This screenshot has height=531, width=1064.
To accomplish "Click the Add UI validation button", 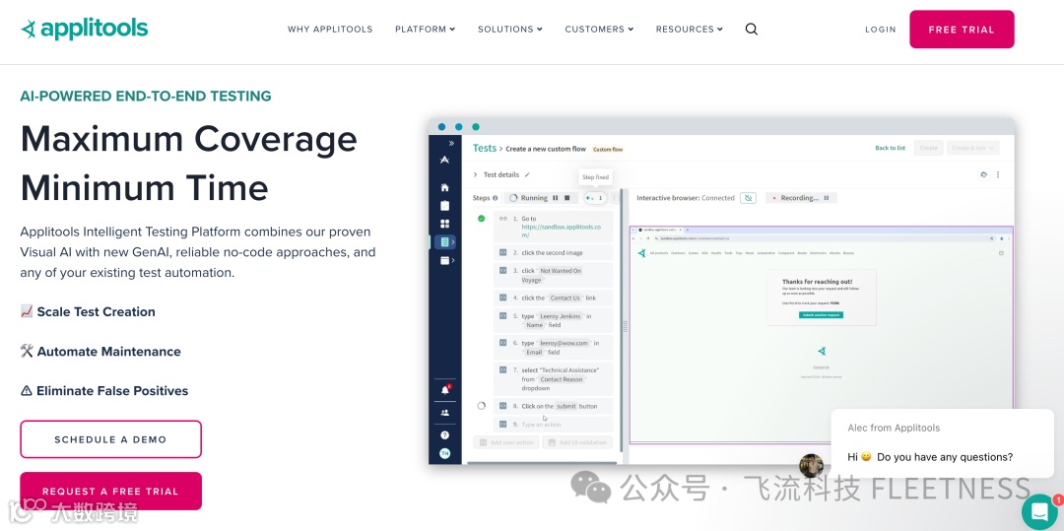I will [576, 442].
